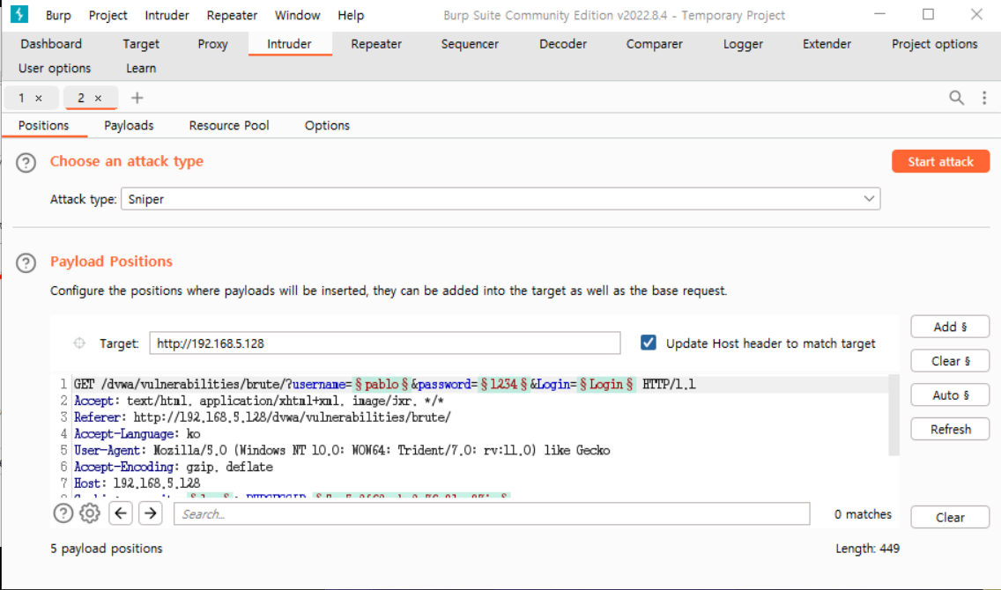Click into the Target URL field

[x=385, y=343]
